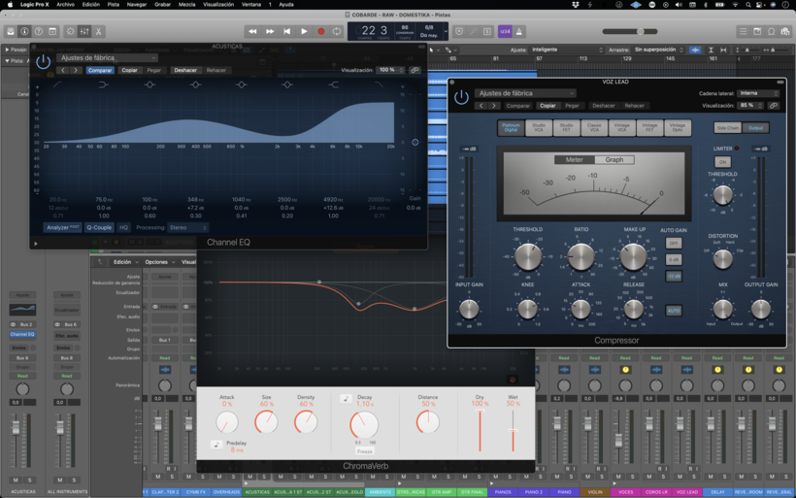Toggle the purple count-in button
The width and height of the screenshot is (796, 498).
click(505, 31)
